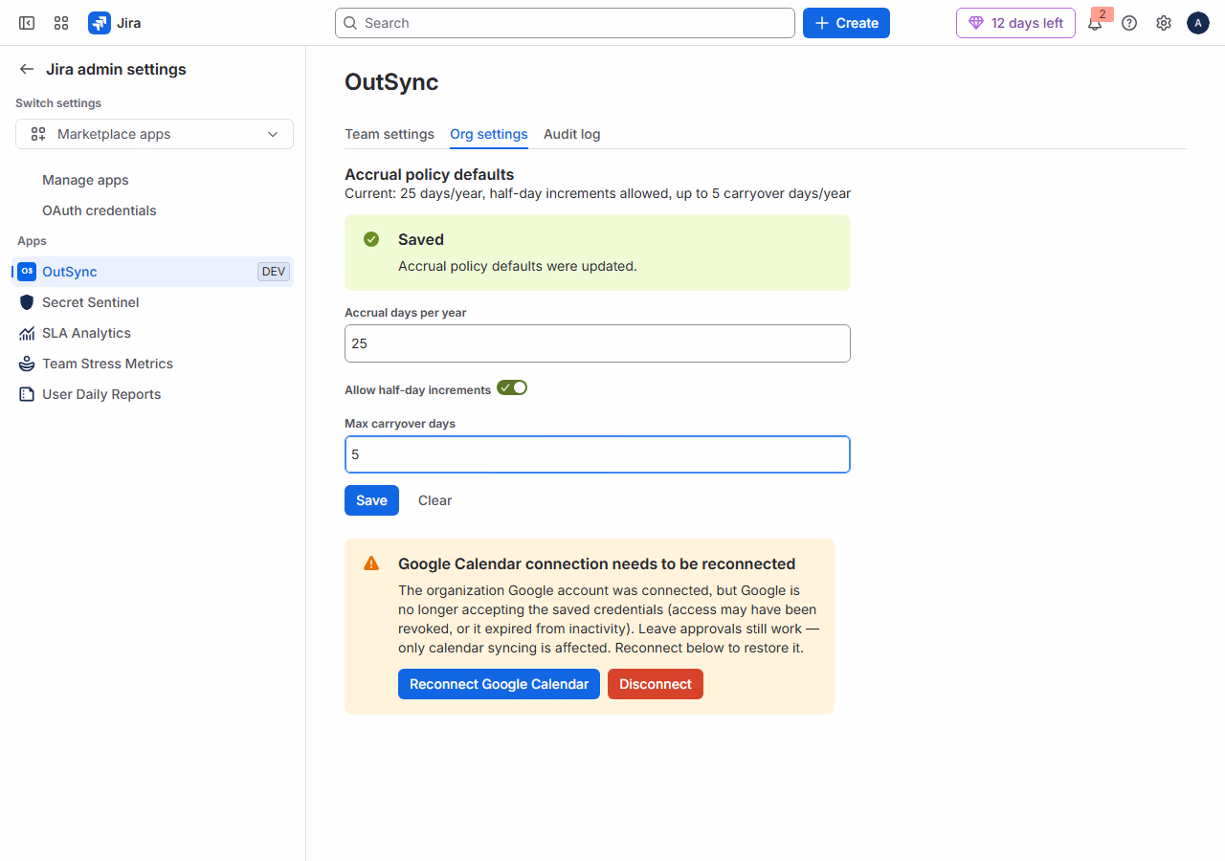
Task: Click the red Disconnect button
Action: pyautogui.click(x=656, y=684)
